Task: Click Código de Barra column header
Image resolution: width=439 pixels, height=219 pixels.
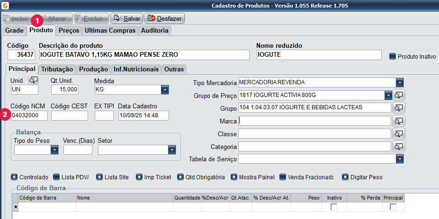Action: 47,198
